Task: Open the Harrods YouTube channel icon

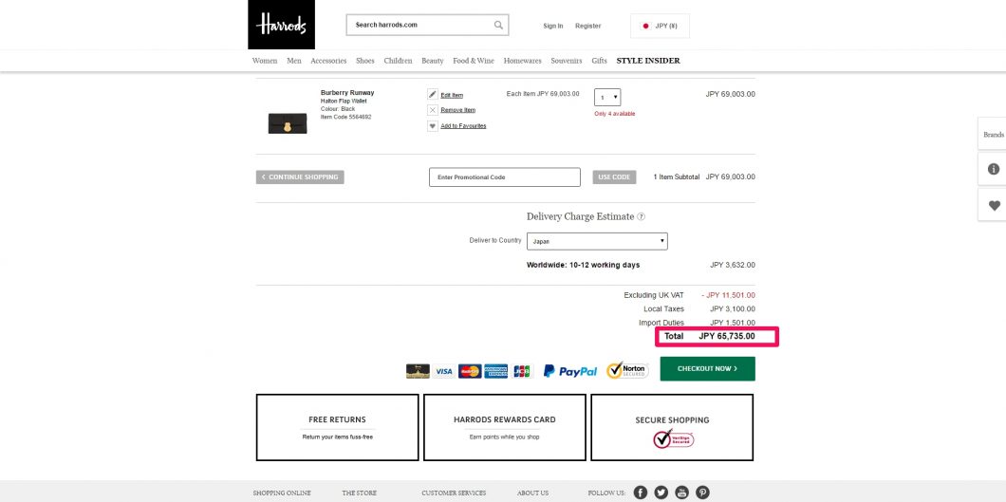Action: click(682, 493)
